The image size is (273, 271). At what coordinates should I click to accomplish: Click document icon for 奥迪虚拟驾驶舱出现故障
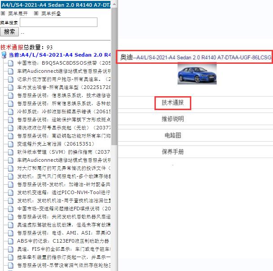pos(11,225)
